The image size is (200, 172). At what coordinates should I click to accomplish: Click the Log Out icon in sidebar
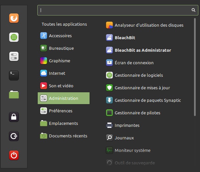[14, 136]
